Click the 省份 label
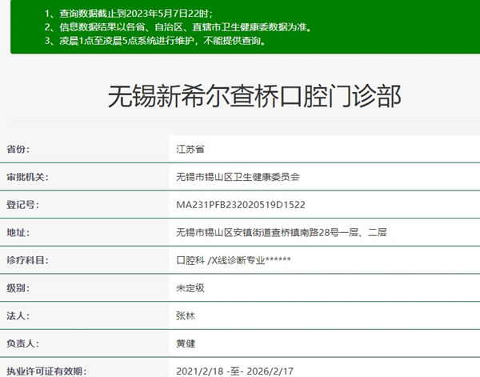Image resolution: width=480 pixels, height=377 pixels. [18, 149]
